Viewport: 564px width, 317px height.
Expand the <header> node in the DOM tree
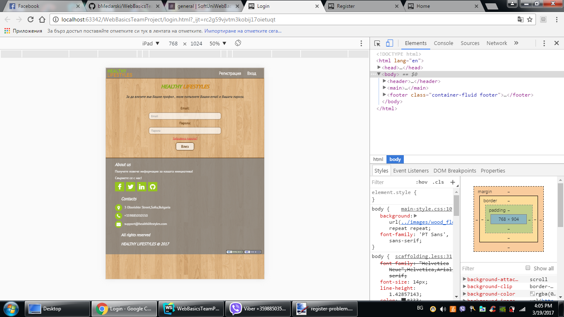point(385,81)
